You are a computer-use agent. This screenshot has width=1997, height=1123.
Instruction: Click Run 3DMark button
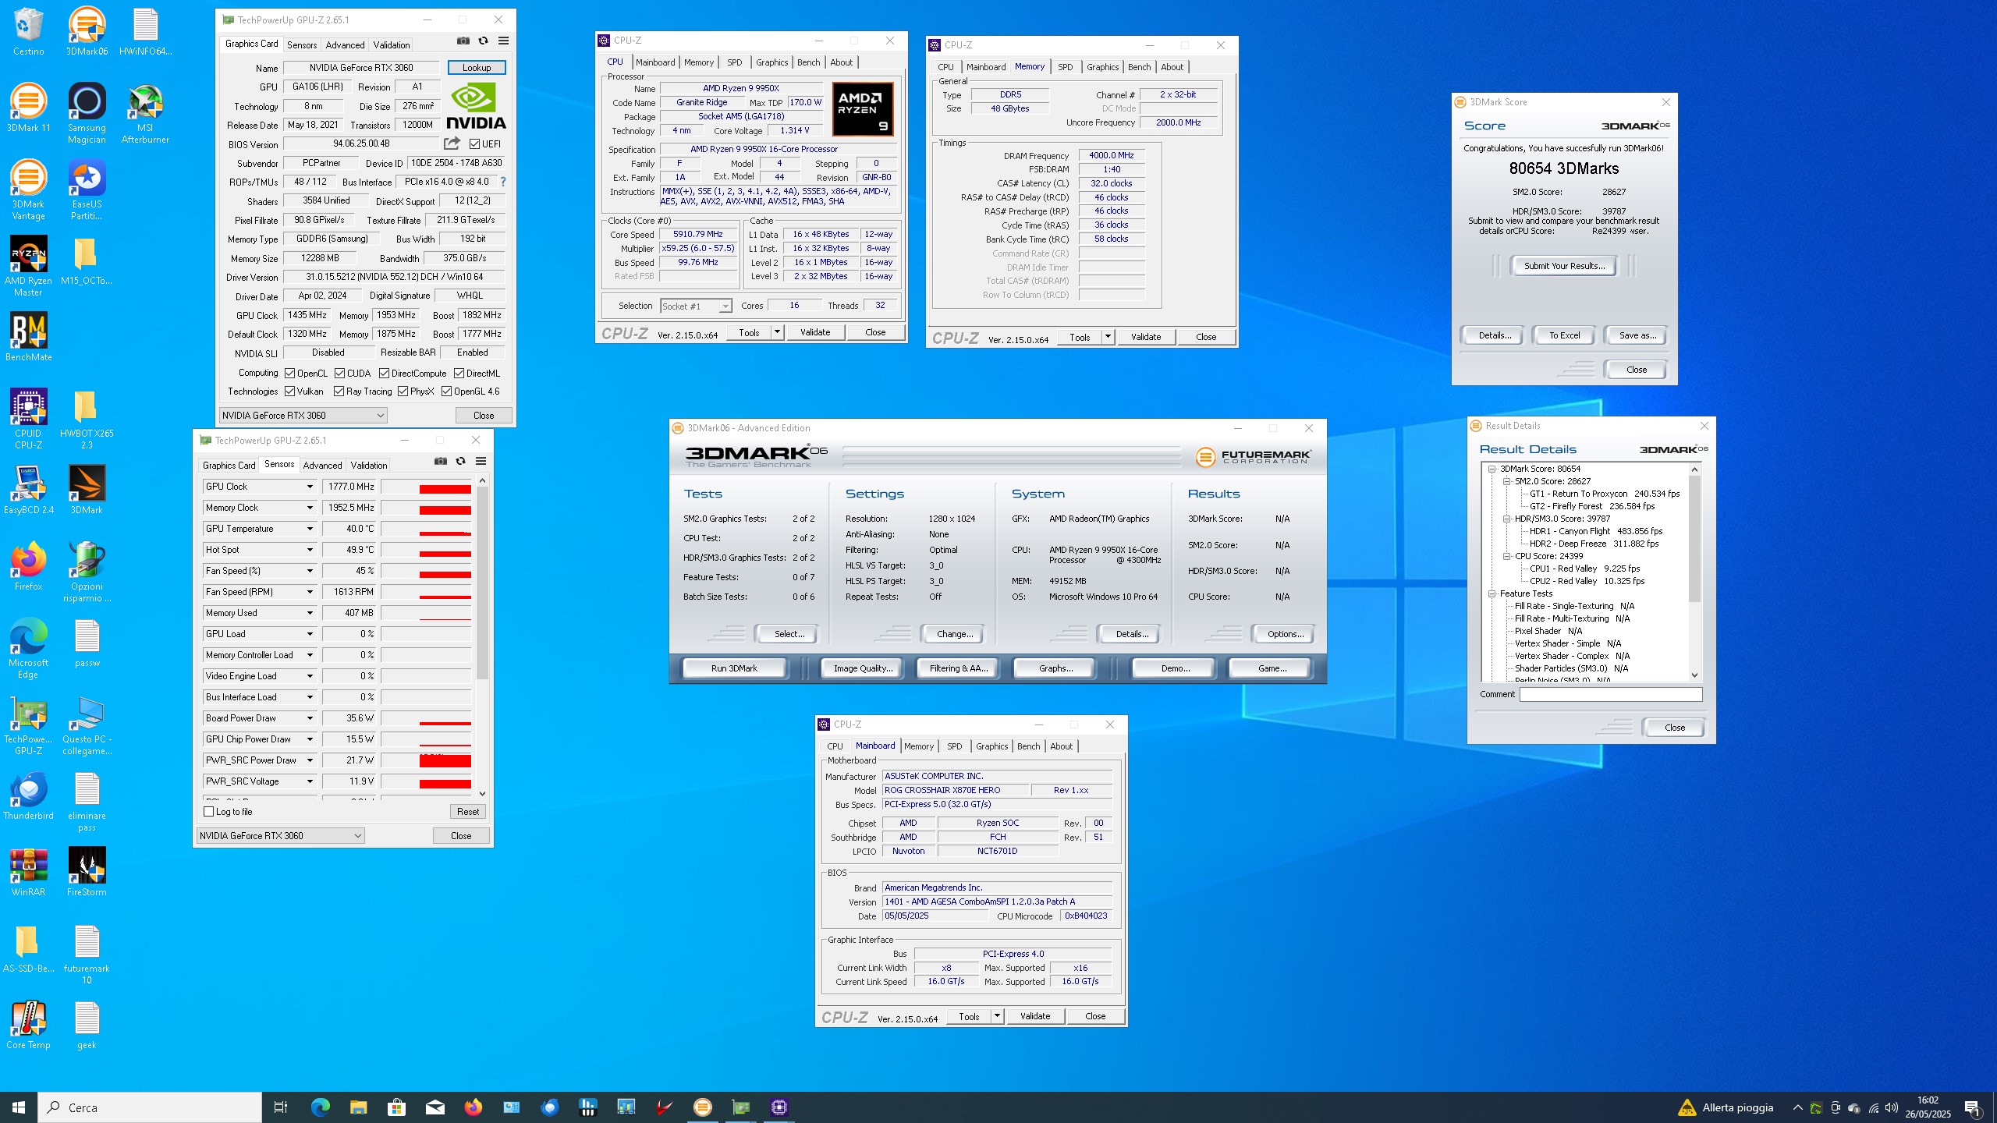coord(734,668)
